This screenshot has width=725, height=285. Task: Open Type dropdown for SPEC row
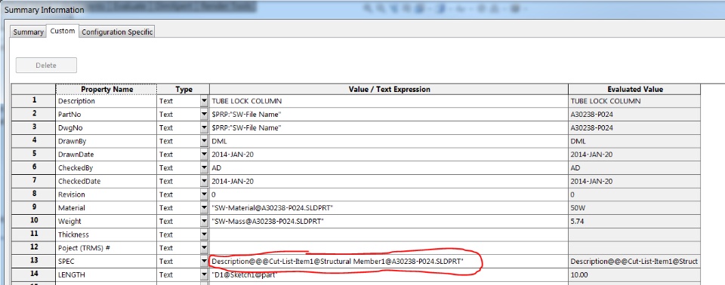click(205, 262)
